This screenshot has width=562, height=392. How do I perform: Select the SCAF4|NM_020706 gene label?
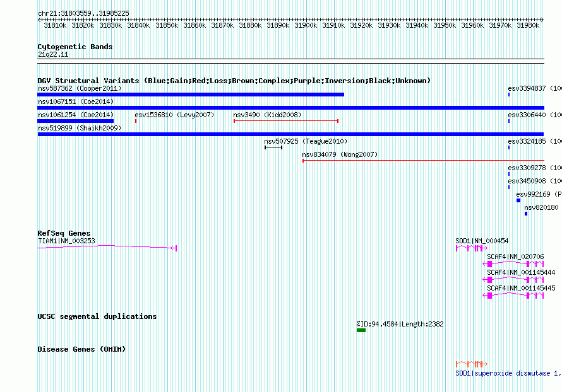[515, 257]
